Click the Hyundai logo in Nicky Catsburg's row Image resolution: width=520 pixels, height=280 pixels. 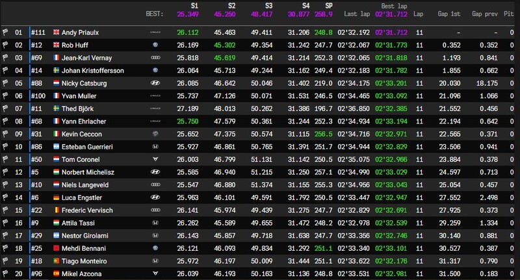click(155, 83)
